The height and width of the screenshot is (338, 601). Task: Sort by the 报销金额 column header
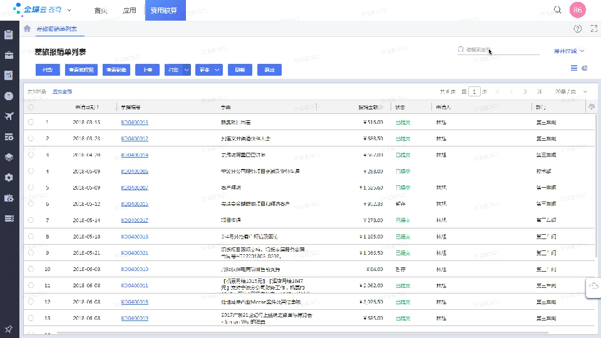tap(370, 107)
